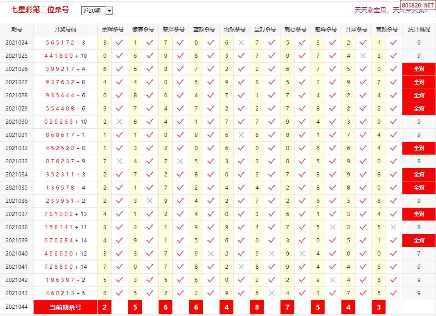The width and height of the screenshot is (436, 316).
Task: Click draw numbers 7 8 1 0 0 2 + 13
Action: click(65, 214)
